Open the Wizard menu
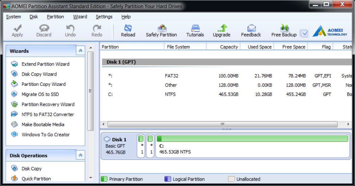Screen dimensions: 355x186 [80, 17]
